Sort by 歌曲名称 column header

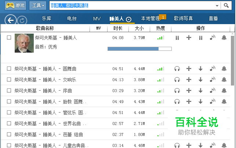(x=45, y=28)
